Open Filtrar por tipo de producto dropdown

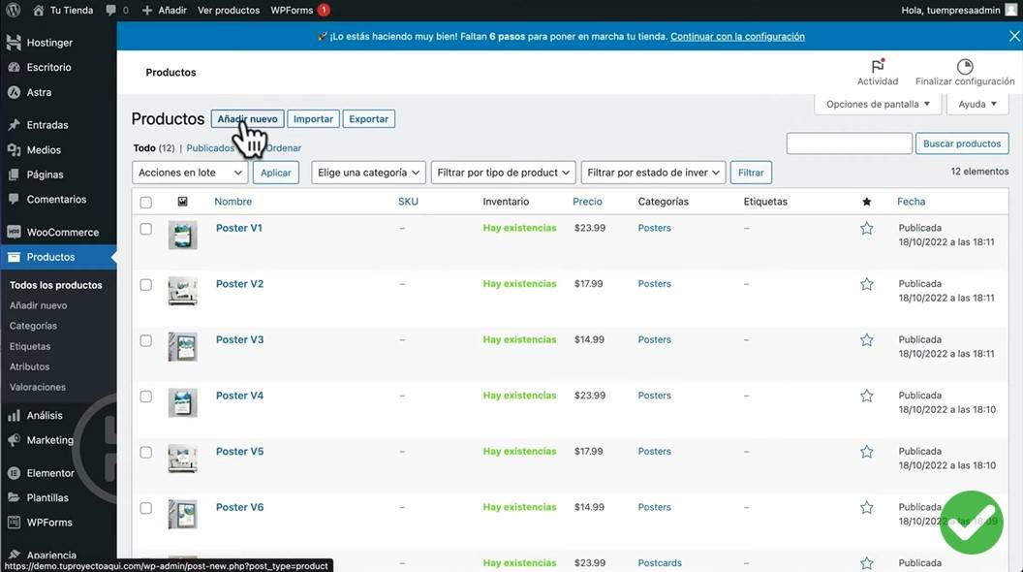[x=503, y=173]
